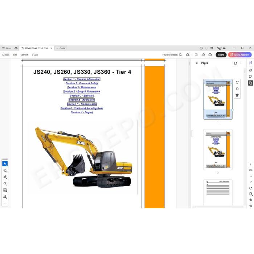The image size is (254, 254).
Task: Select page 2 thumbnail
Action: point(218,149)
